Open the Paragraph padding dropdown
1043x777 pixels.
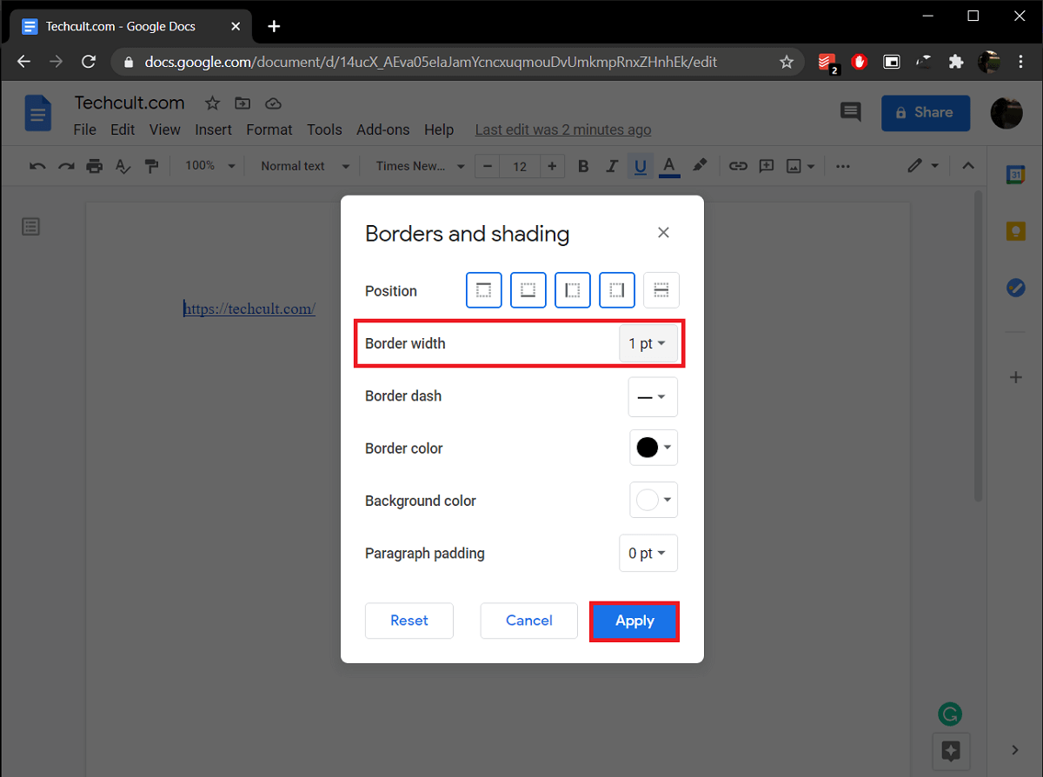click(x=648, y=553)
